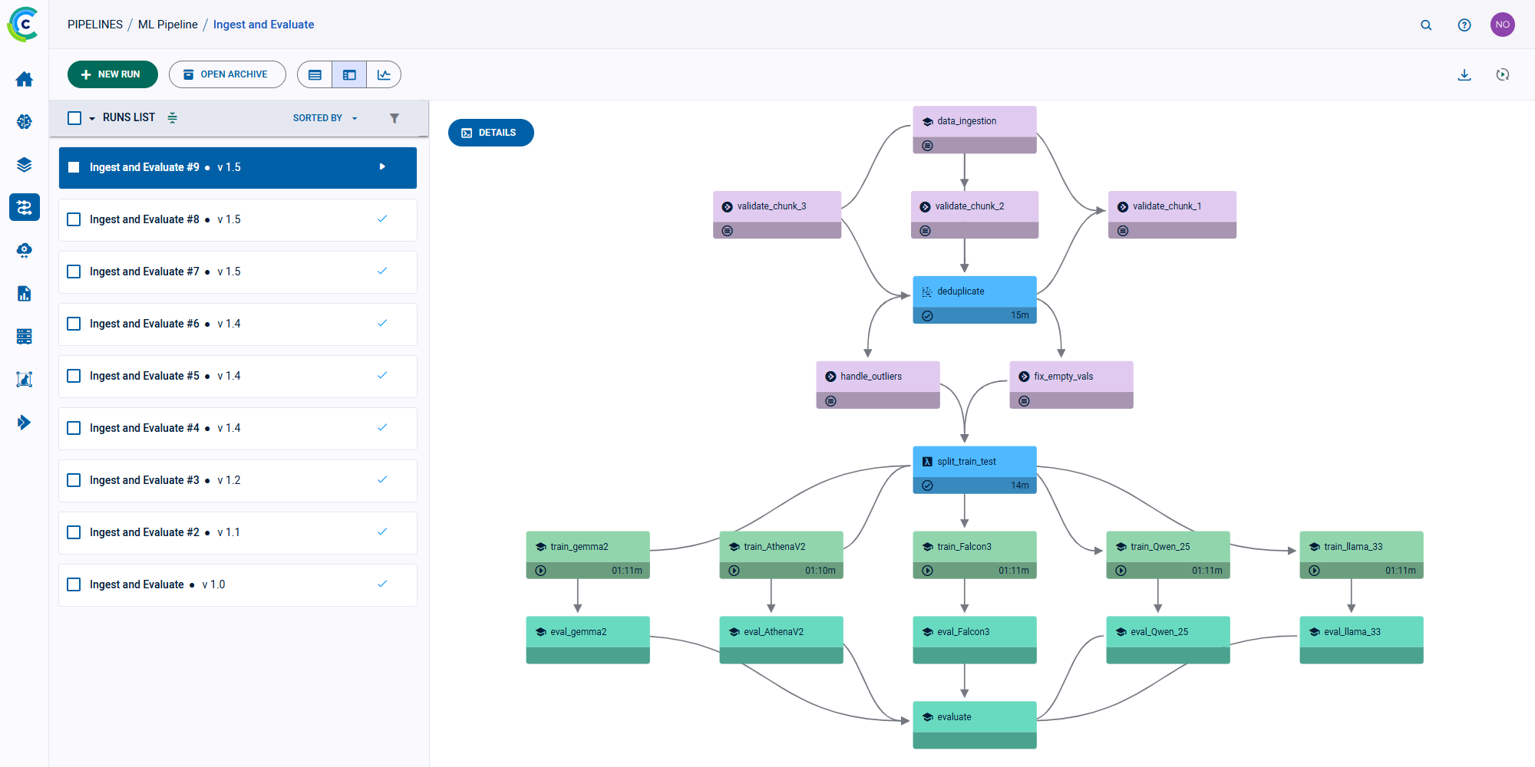The image size is (1535, 767).
Task: Open the search icon in the top bar
Action: pos(1426,25)
